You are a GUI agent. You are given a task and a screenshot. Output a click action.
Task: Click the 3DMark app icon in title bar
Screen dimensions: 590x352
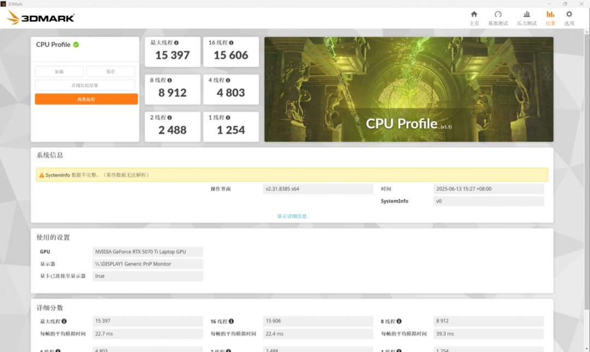[x=3, y=4]
